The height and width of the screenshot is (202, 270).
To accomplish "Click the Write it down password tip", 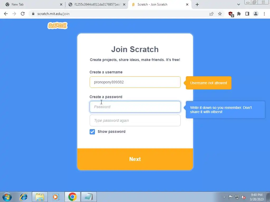I will coord(225,110).
